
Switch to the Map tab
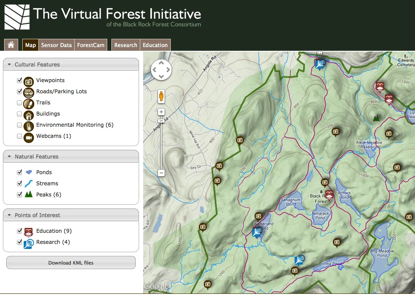point(31,45)
